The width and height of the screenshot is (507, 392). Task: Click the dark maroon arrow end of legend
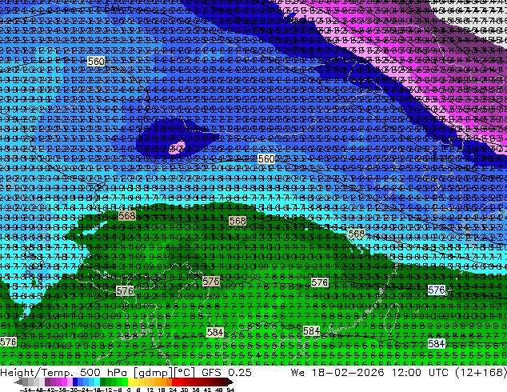pos(230,382)
